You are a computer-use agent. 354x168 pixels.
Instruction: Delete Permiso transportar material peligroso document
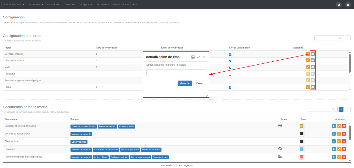pos(344,157)
